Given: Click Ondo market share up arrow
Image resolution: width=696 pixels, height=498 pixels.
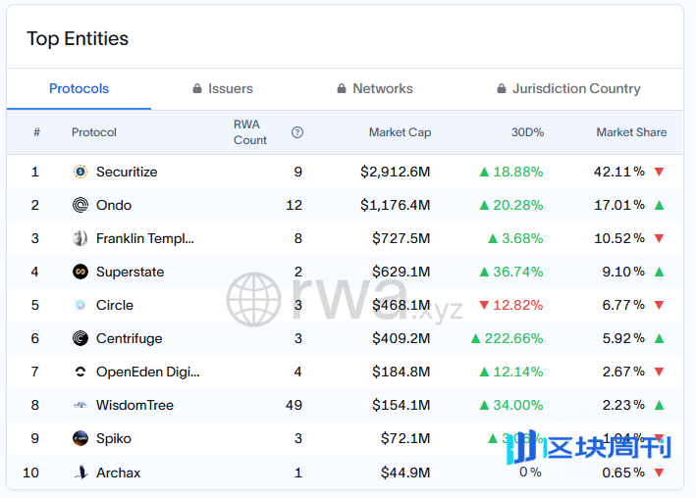Looking at the screenshot, I should click(x=659, y=205).
